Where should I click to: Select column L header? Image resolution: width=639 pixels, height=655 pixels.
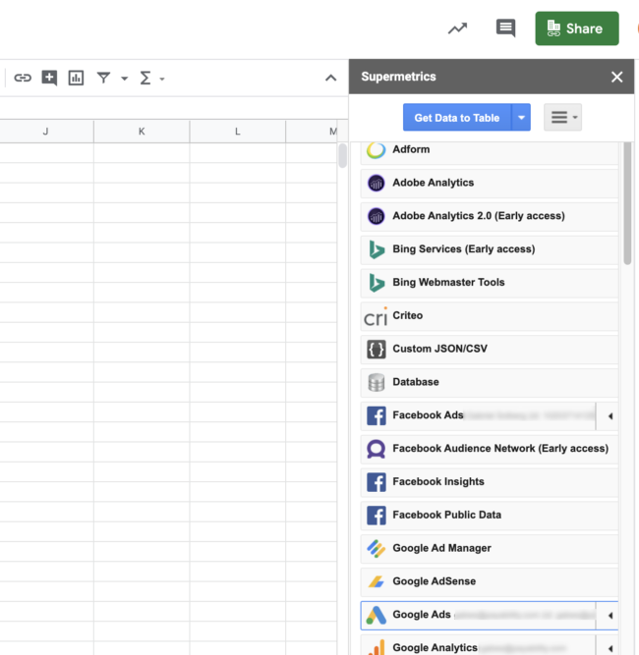(238, 132)
